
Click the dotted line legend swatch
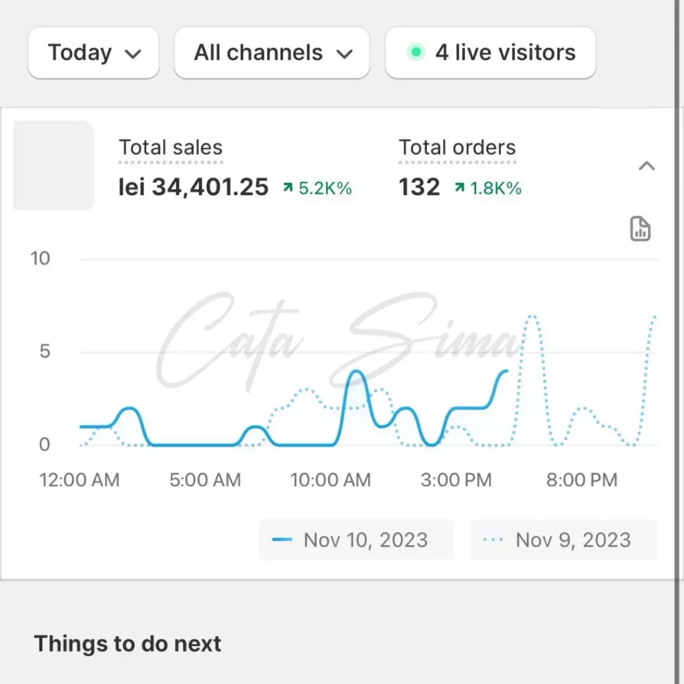point(492,540)
